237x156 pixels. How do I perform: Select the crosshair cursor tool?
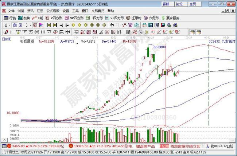point(118,25)
